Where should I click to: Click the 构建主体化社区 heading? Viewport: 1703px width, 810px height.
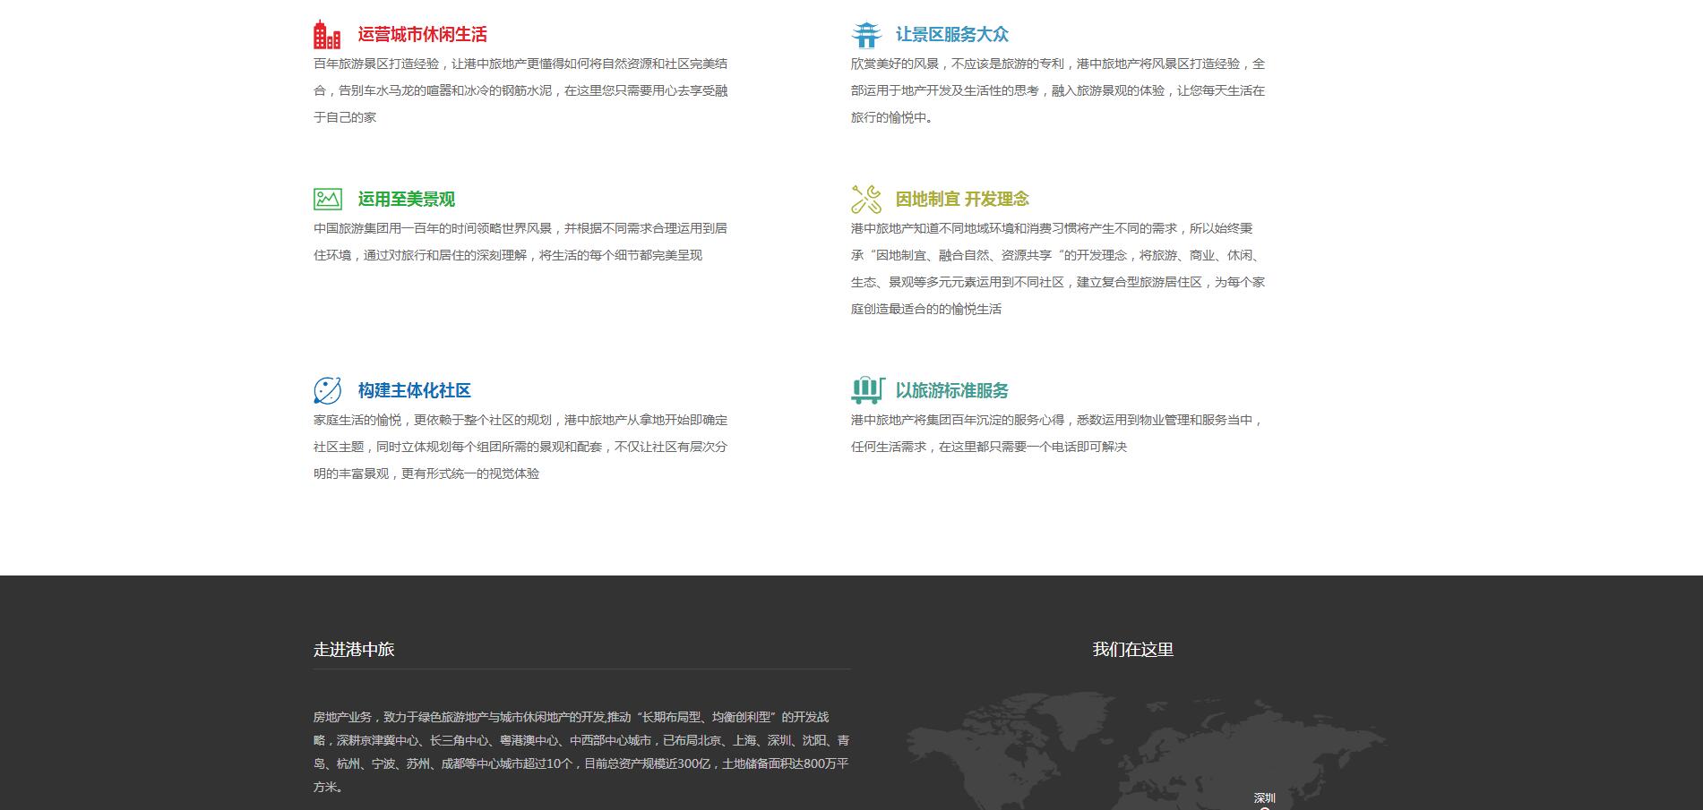414,391
